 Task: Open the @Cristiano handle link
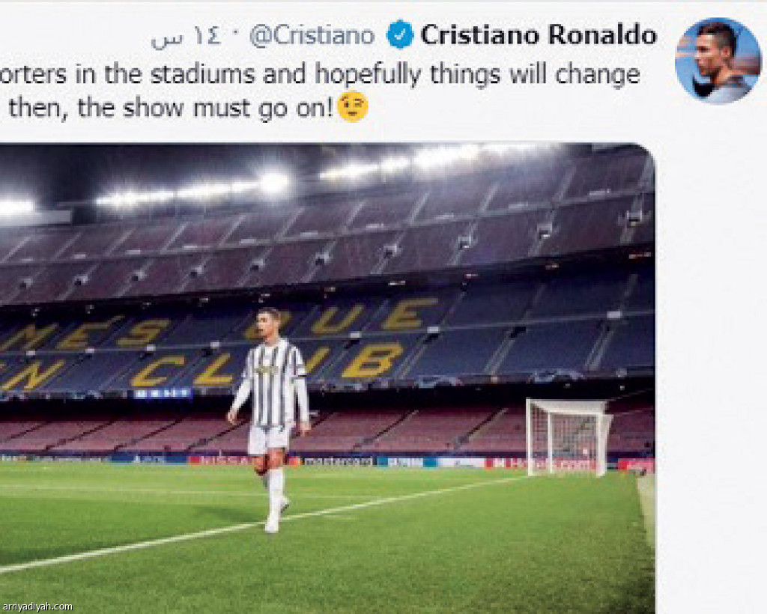pyautogui.click(x=312, y=35)
